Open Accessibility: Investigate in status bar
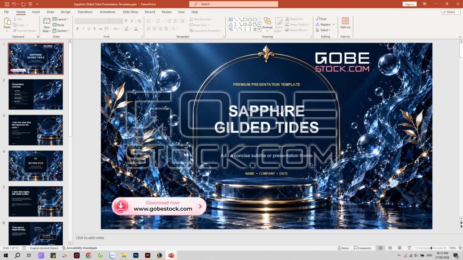463x260 pixels. coord(80,248)
